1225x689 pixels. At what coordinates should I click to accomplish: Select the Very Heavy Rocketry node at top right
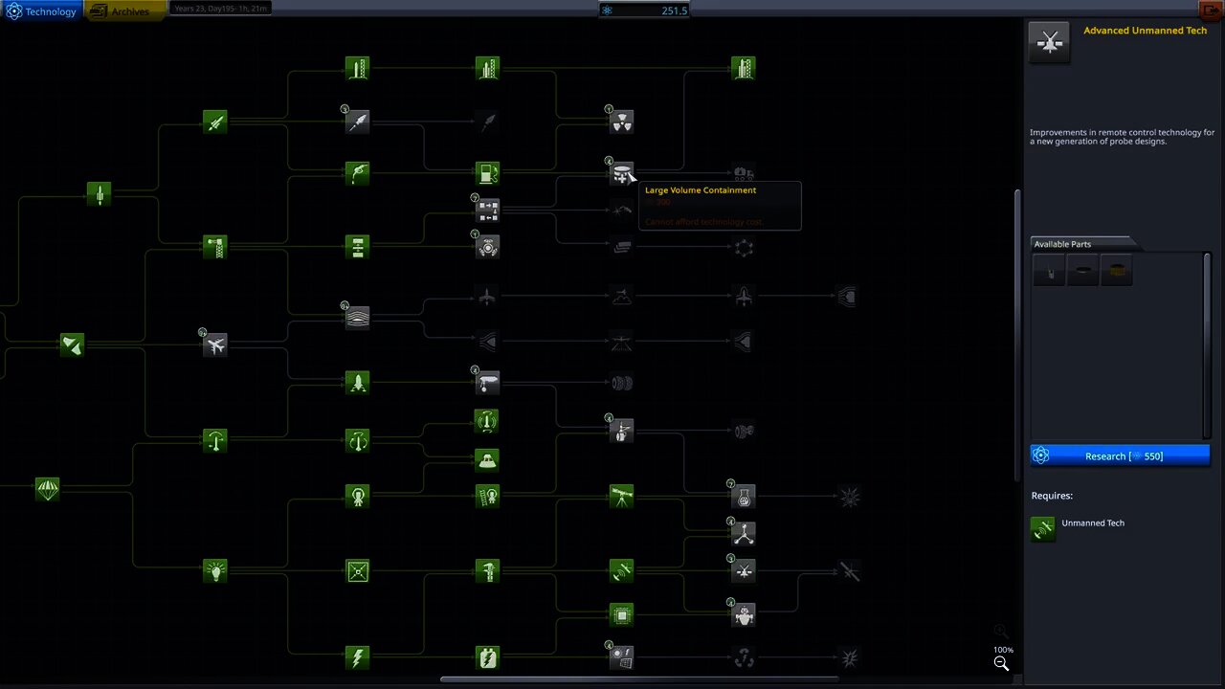(744, 68)
